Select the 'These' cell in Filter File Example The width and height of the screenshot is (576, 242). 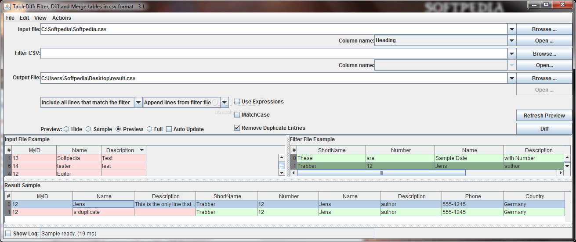[331, 158]
